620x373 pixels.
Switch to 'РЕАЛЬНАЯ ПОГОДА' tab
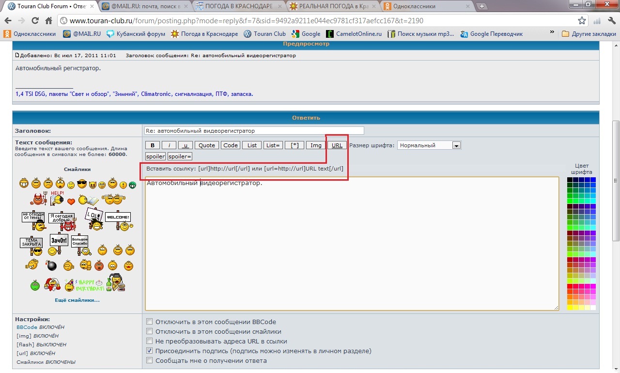click(332, 6)
